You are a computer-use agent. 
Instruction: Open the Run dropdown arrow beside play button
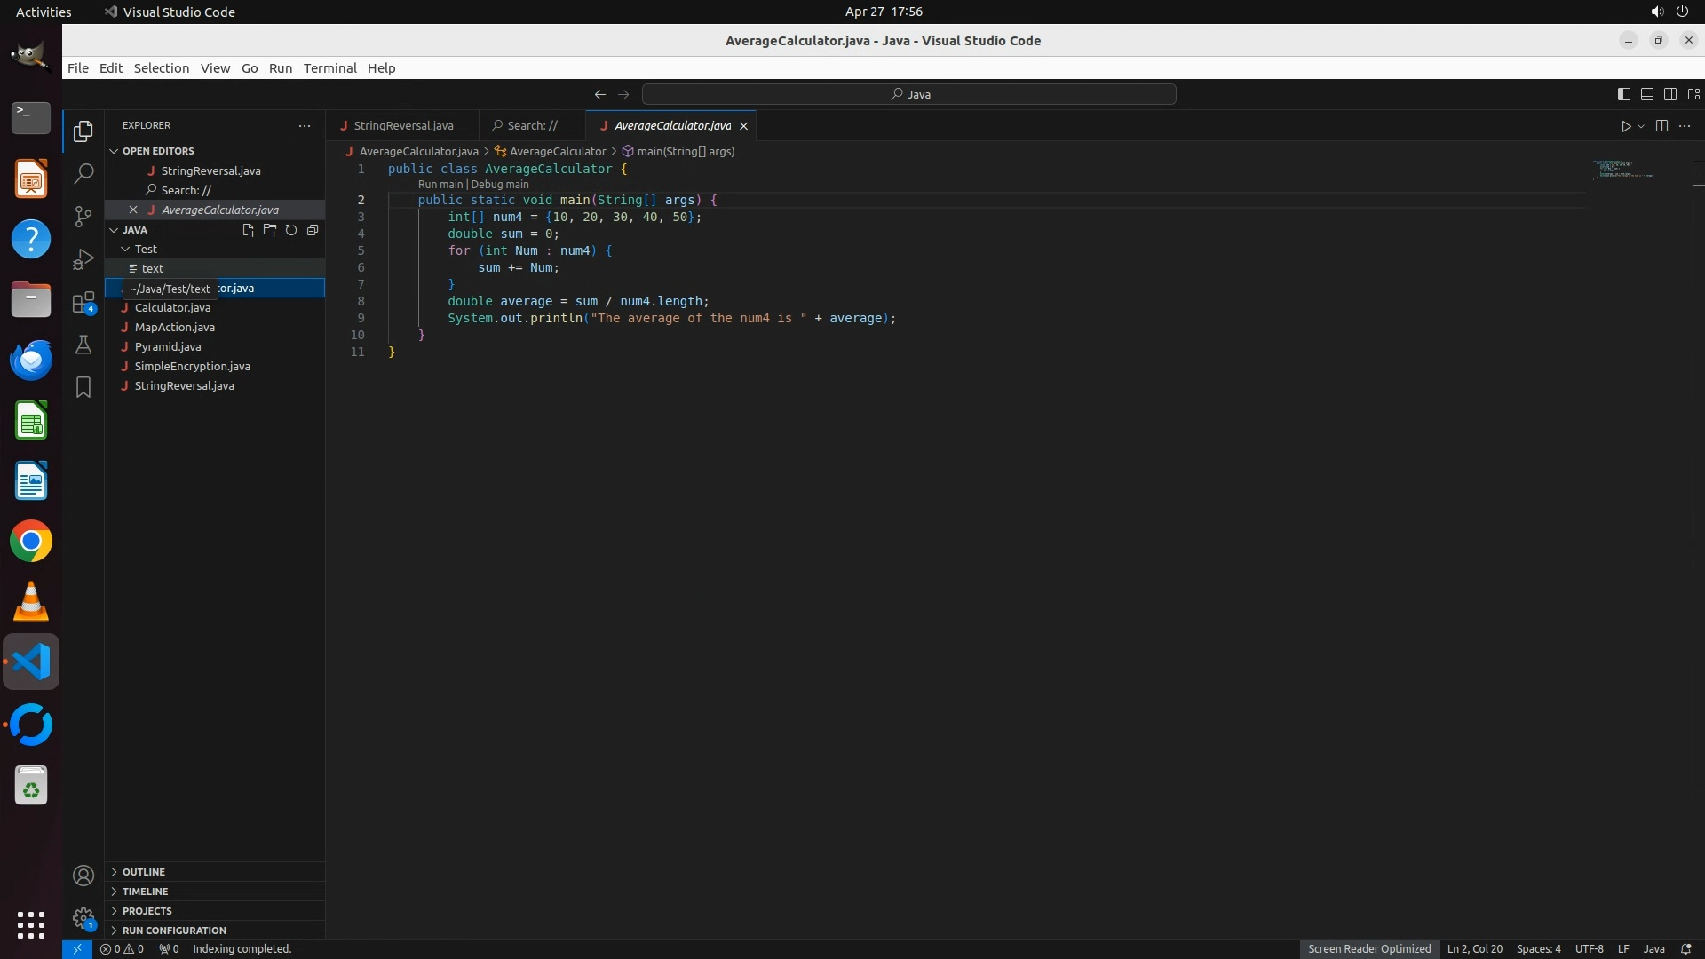click(x=1641, y=126)
